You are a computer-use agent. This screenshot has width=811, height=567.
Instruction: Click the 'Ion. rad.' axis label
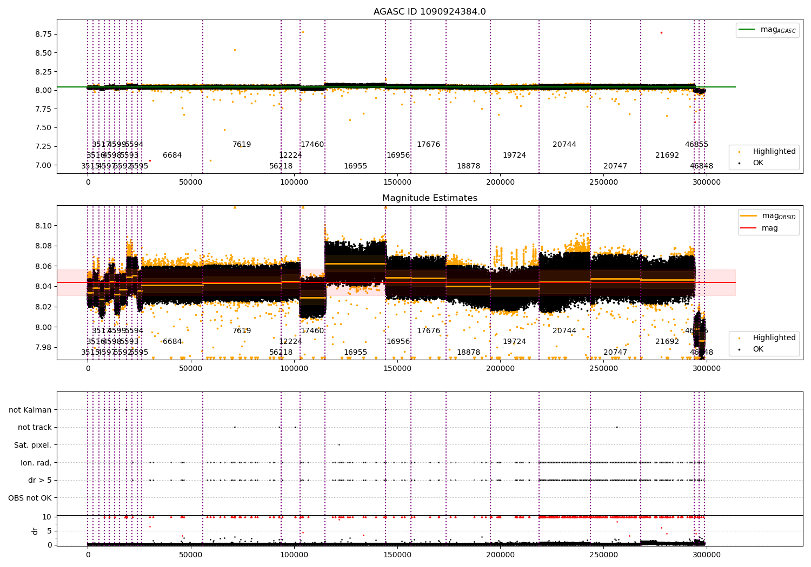[36, 463]
